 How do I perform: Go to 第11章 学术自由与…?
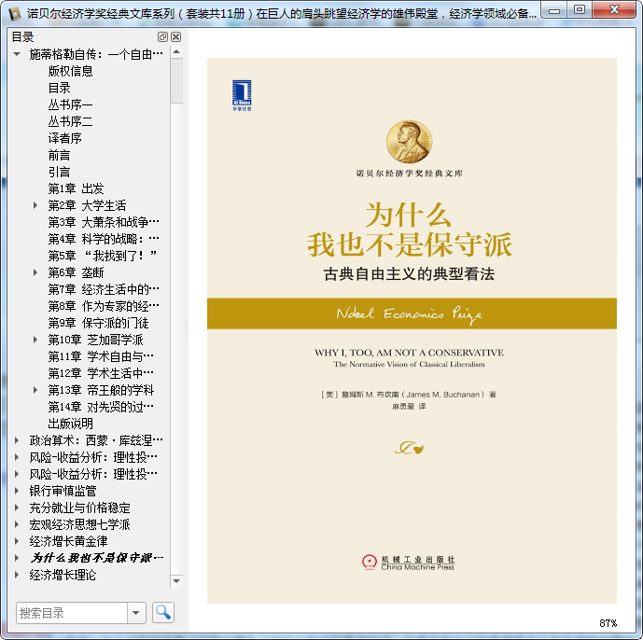pyautogui.click(x=101, y=356)
